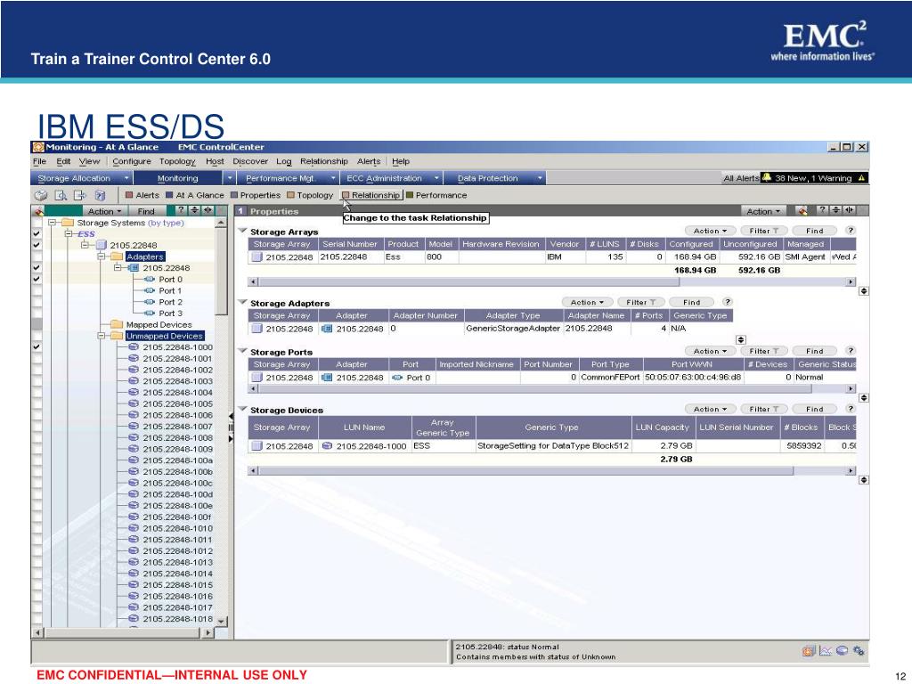
Task: Click the resize arrows icon below Storage Arrays table
Action: click(x=864, y=291)
